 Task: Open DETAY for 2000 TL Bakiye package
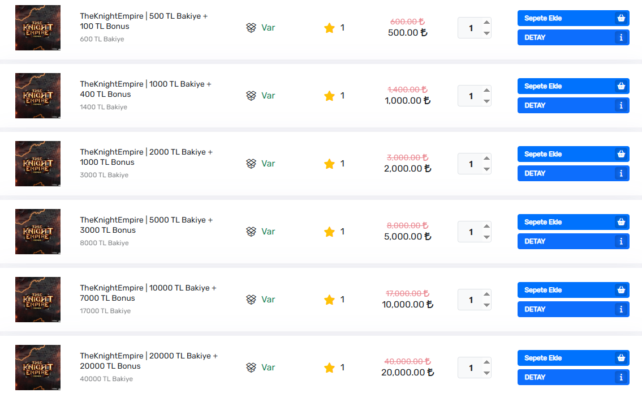tap(573, 173)
